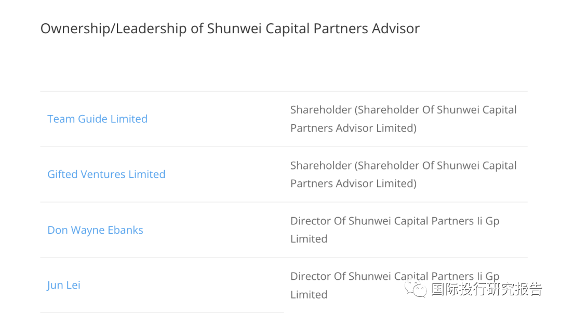Image resolution: width=561 pixels, height=314 pixels.
Task: Click Don Wayne Ebanks' Director role text
Action: [395, 230]
